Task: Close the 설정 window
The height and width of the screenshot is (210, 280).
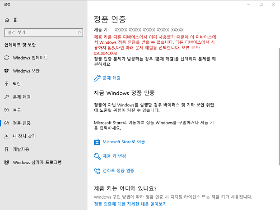Action: click(274, 5)
